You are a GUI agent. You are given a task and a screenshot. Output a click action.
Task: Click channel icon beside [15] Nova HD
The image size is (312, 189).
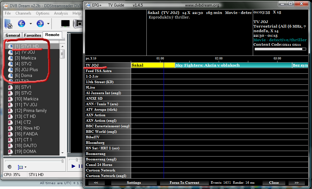pyautogui.click(x=10, y=128)
